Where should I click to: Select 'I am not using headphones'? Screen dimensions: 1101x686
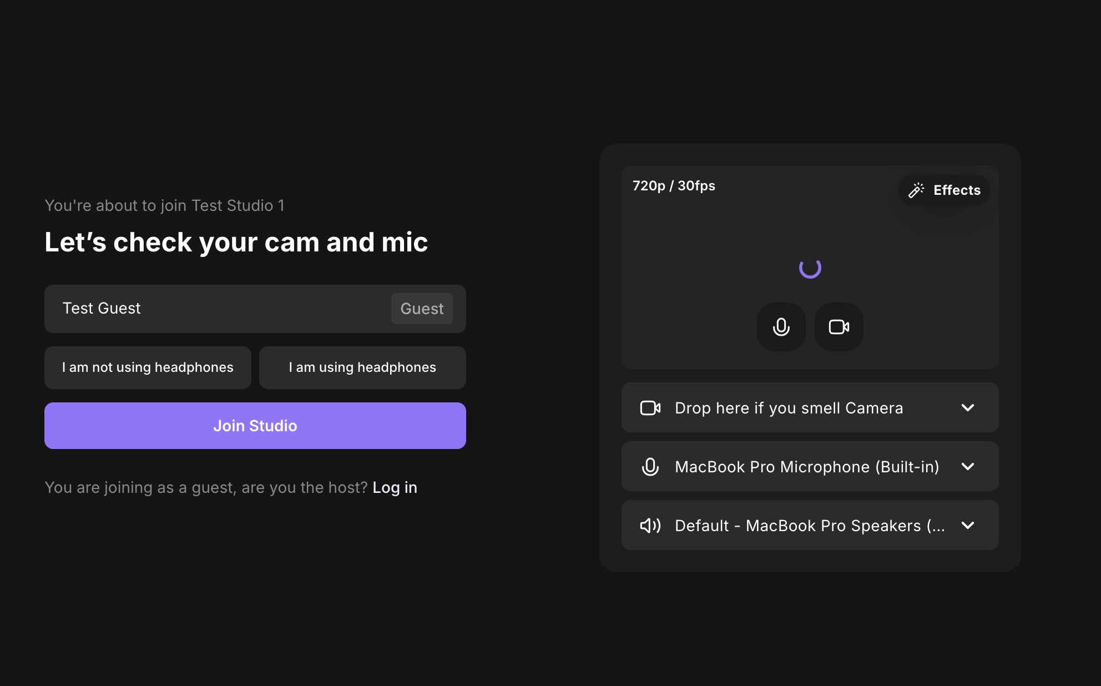click(148, 367)
